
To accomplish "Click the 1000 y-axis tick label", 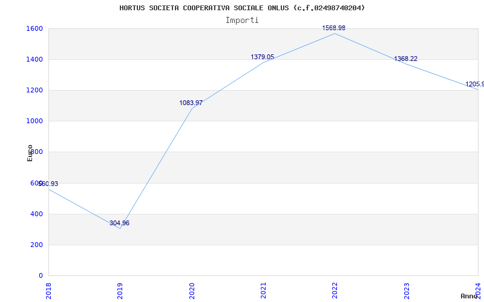I will click(x=35, y=121).
